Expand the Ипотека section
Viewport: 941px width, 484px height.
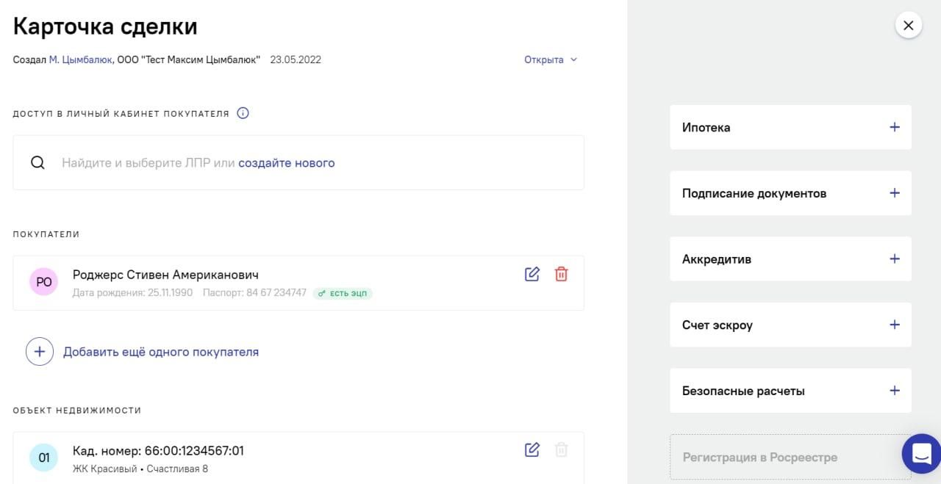[x=894, y=127]
